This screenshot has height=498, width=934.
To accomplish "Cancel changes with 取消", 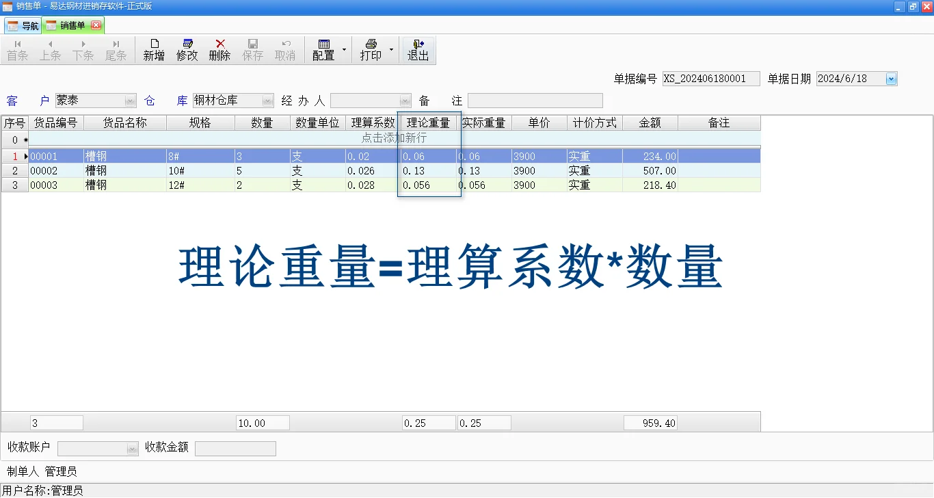I will click(285, 51).
